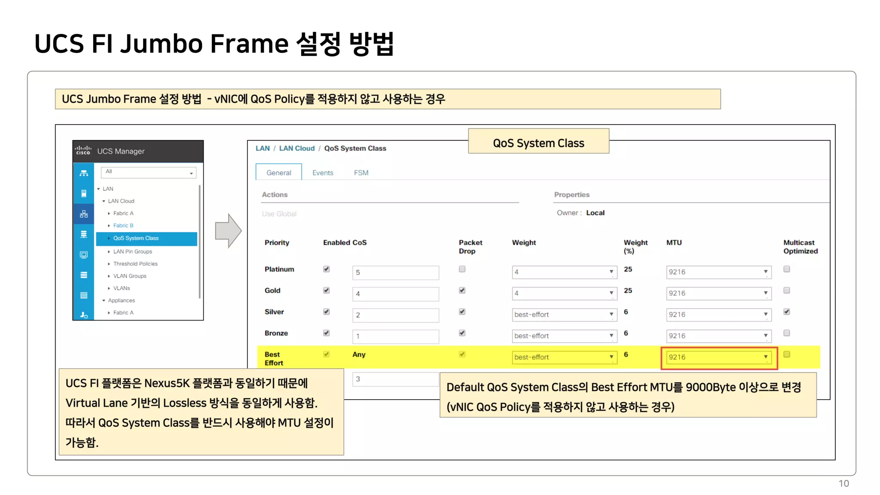The image size is (880, 495).
Task: Switch to the General tab
Action: 278,173
